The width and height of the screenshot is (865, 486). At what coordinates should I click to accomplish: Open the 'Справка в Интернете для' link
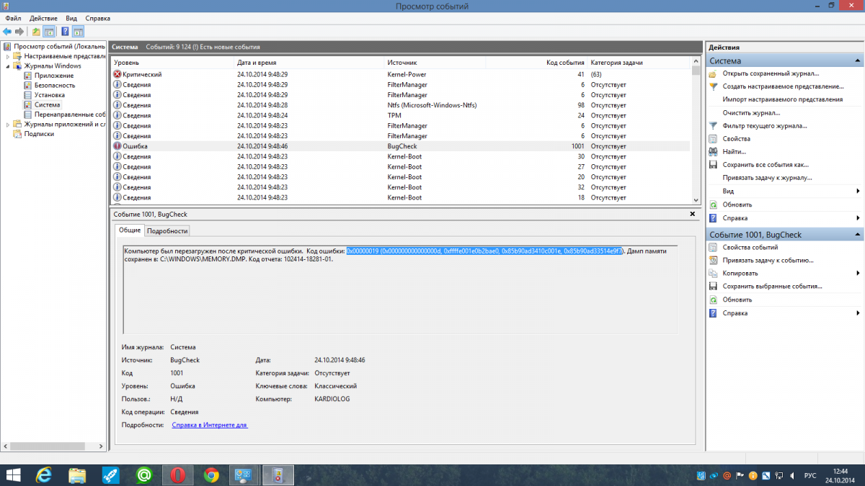tap(209, 426)
